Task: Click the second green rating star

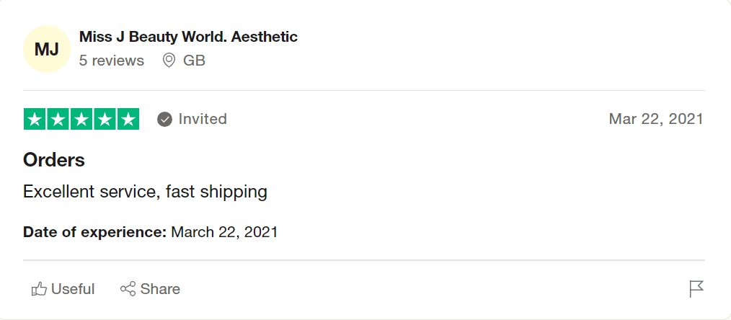Action: click(x=58, y=119)
